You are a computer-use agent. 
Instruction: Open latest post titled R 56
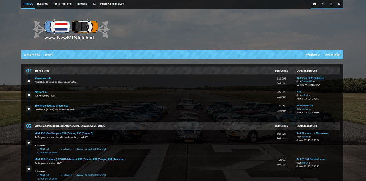299,92
